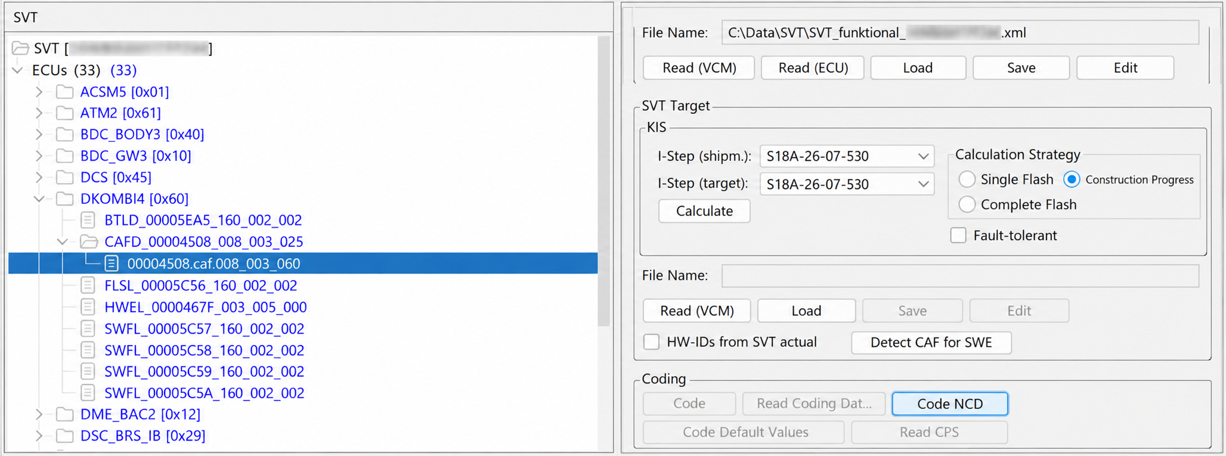Click the DCS [0x45] folder icon
Screen dimensions: 1226x456
[x=64, y=177]
